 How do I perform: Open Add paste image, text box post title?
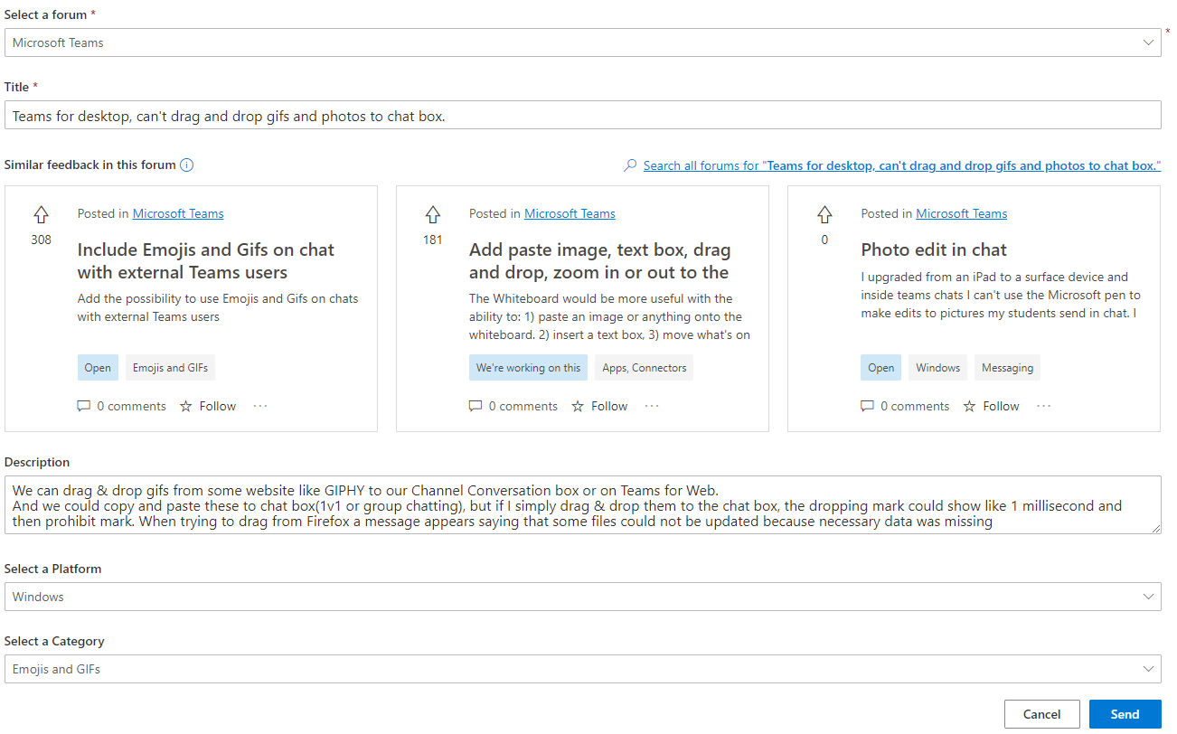pos(600,260)
